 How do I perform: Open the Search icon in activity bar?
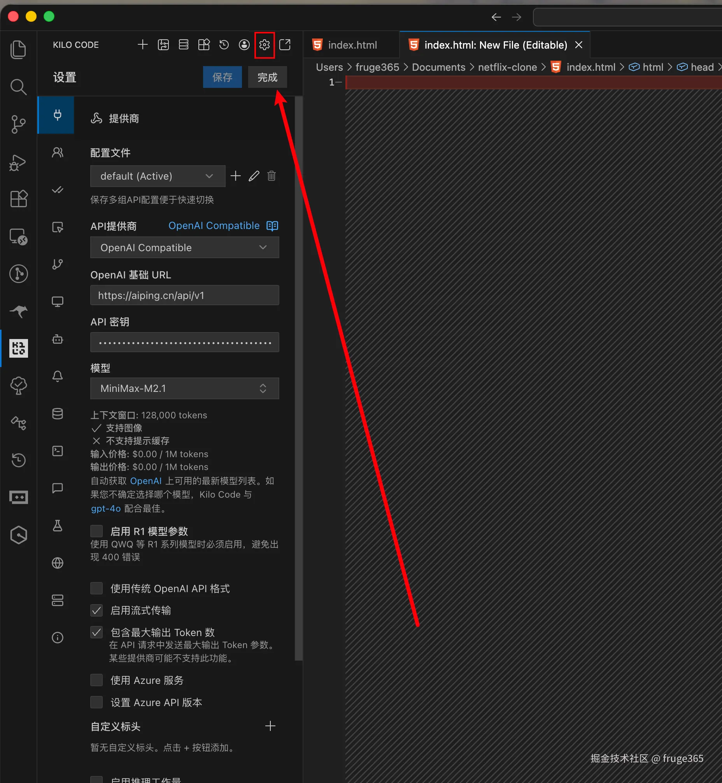coord(18,87)
